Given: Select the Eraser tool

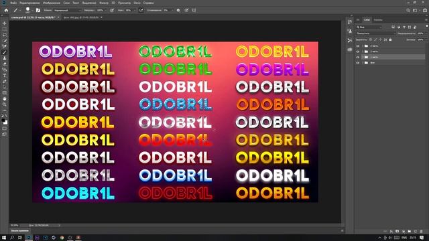Looking at the screenshot, I should pos(5,64).
